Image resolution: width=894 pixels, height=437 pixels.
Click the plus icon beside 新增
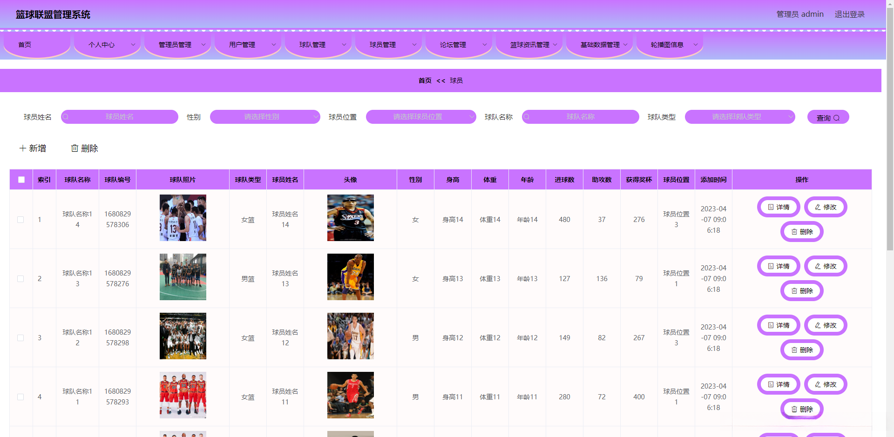coord(22,148)
